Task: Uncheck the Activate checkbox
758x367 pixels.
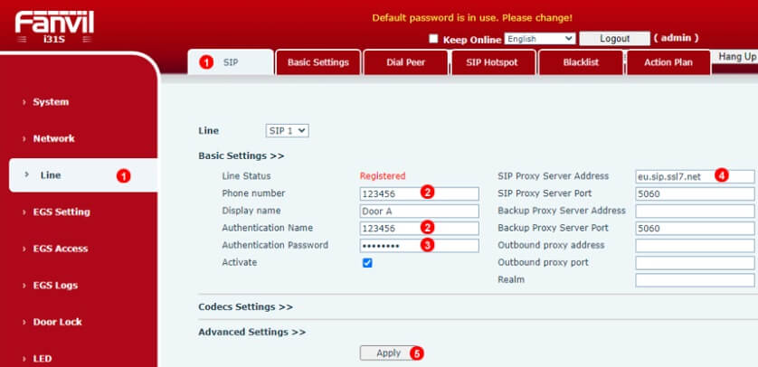Action: [x=367, y=262]
